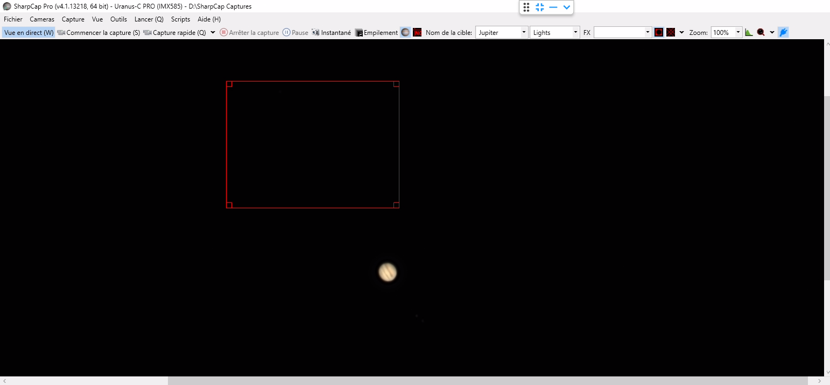Expand the focus tools dropdown arrow
830x385 pixels.
click(x=772, y=32)
